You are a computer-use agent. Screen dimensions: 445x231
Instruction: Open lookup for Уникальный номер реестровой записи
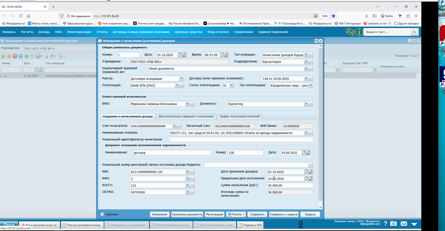(311, 165)
